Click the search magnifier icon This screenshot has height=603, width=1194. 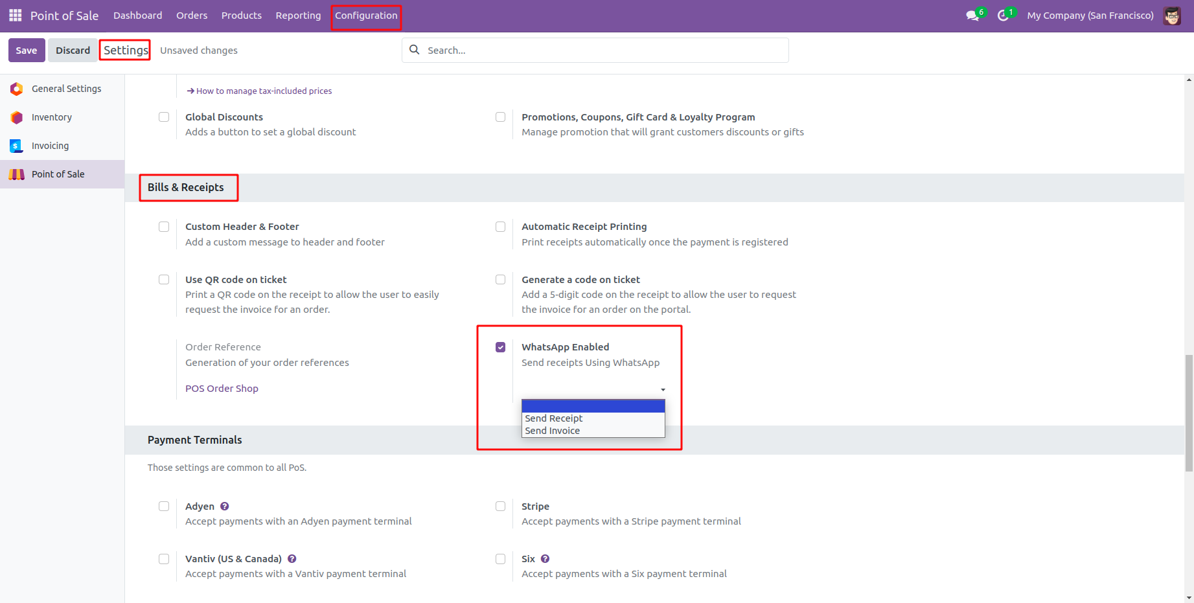(415, 50)
